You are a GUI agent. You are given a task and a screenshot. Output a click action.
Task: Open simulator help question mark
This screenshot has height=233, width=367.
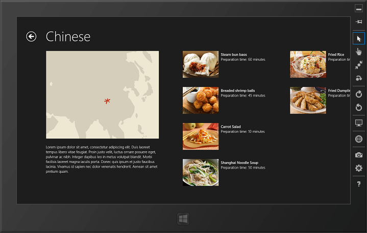358,184
